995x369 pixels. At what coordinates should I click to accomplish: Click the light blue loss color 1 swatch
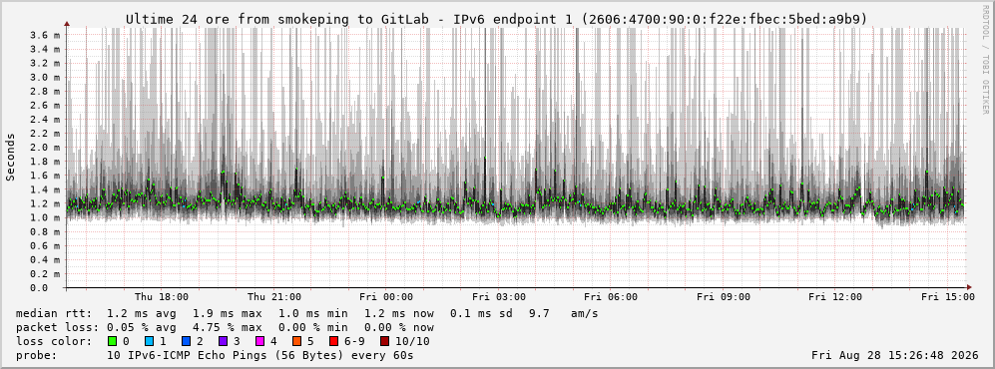(149, 341)
